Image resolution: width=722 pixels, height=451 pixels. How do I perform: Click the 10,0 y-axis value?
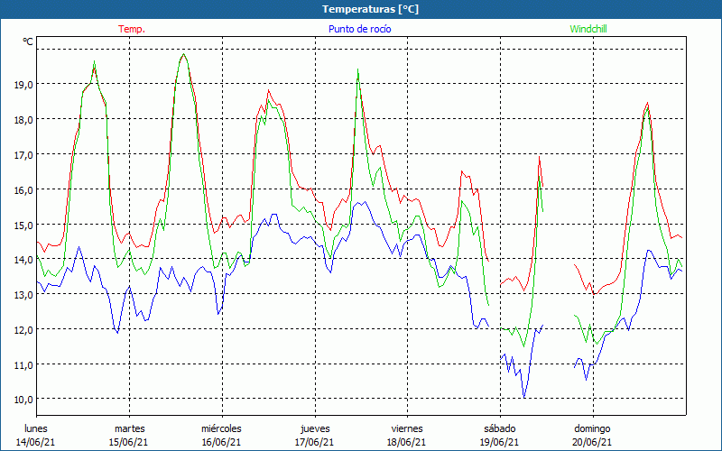23,400
